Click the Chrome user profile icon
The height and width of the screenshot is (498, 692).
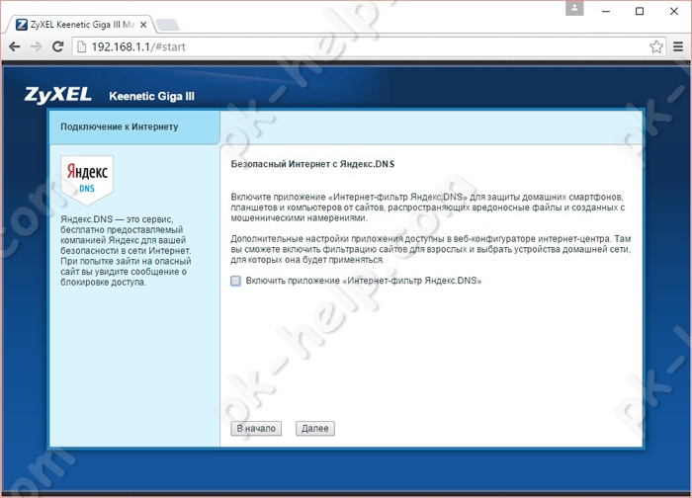click(574, 8)
